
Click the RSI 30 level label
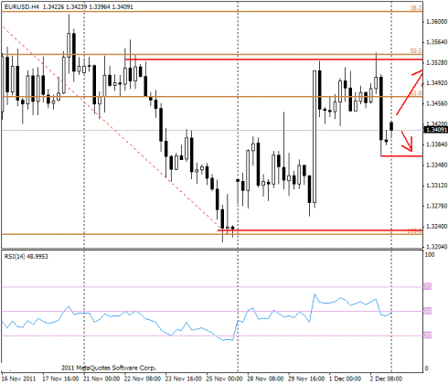pyautogui.click(x=428, y=336)
